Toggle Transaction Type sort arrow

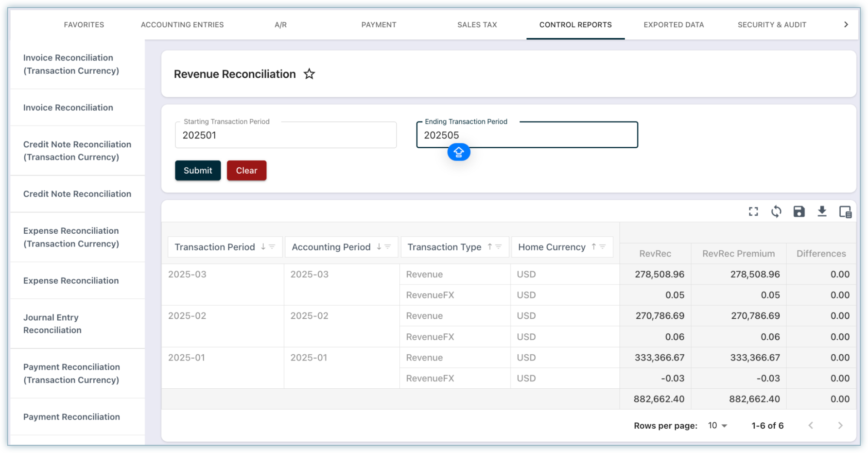490,247
